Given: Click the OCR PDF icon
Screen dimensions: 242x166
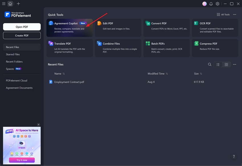Looking at the screenshot, I should click(196, 23).
